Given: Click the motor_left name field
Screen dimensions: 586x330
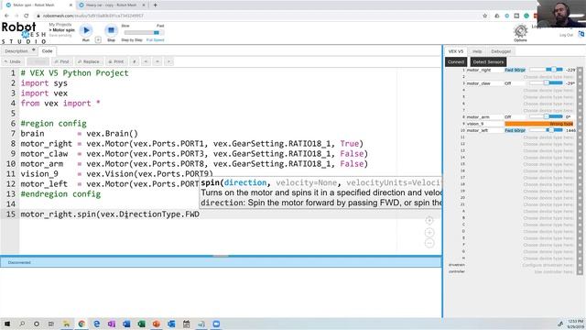Looking at the screenshot, I should 484,130.
